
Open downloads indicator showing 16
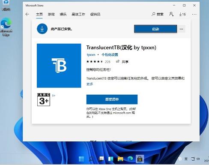coord(182,14)
